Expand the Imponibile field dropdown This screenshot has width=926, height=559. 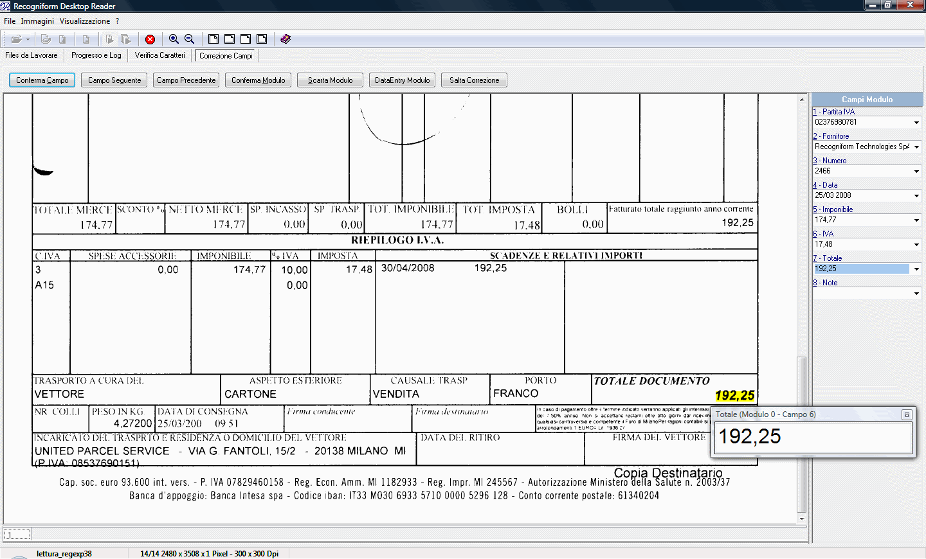click(x=916, y=220)
